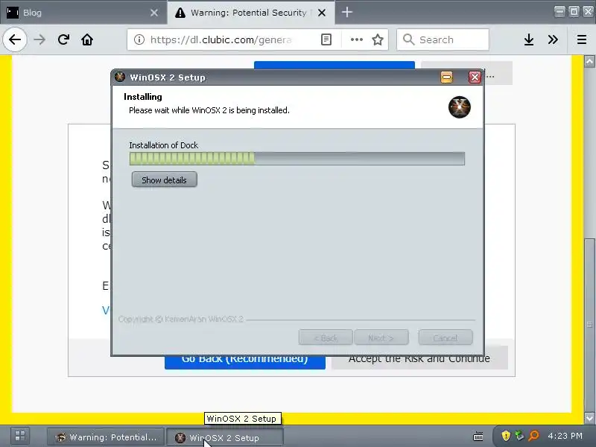Click the vertical scrollbar thumb
The height and width of the screenshot is (447, 596).
(x=589, y=325)
